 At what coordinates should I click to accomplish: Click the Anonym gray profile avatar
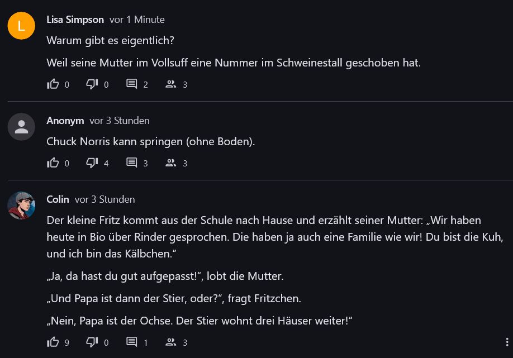click(21, 127)
